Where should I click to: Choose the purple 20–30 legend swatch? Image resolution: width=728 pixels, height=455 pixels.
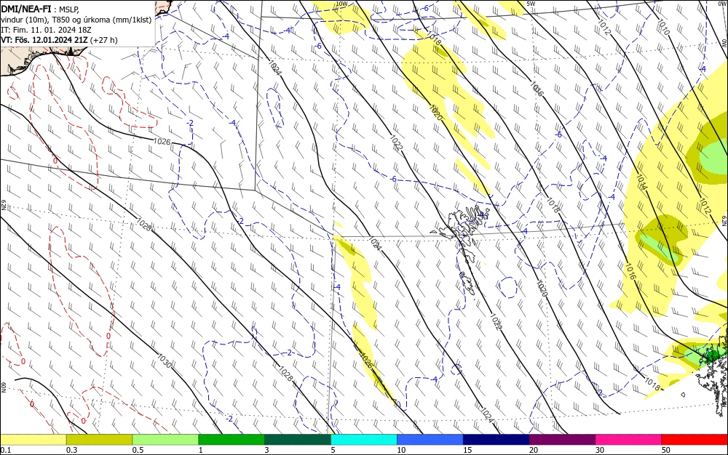point(562,440)
